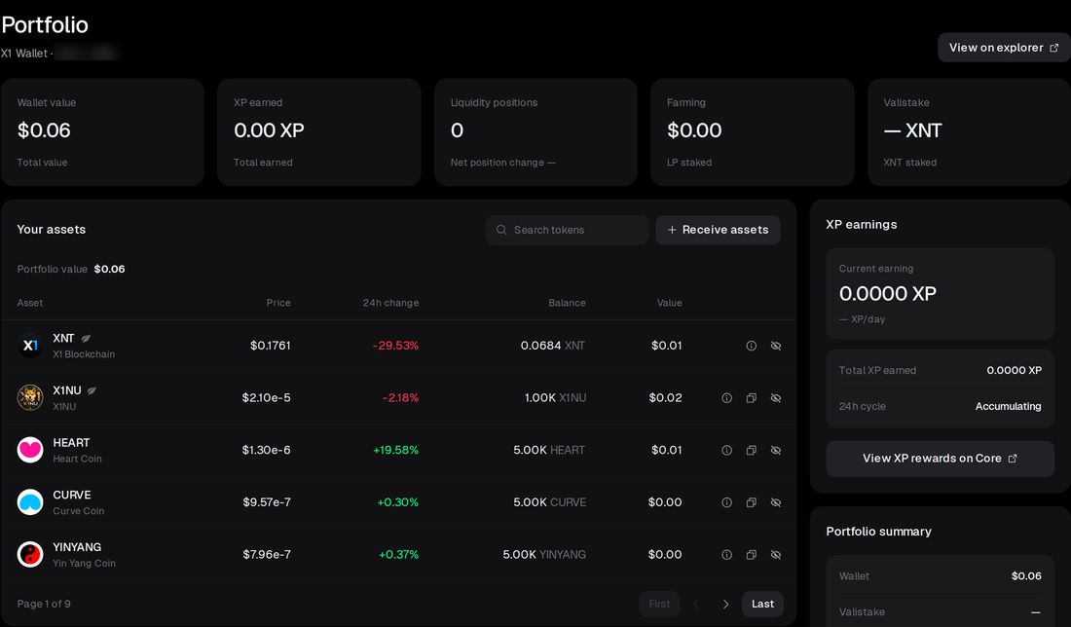This screenshot has width=1071, height=627.
Task: Focus the Search tokens field
Action: coord(567,230)
